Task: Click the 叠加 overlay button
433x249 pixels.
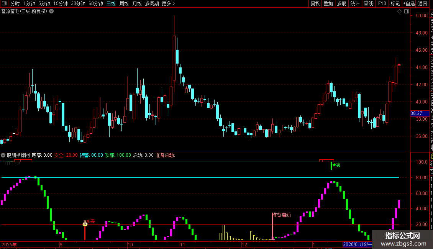Action: [328, 3]
